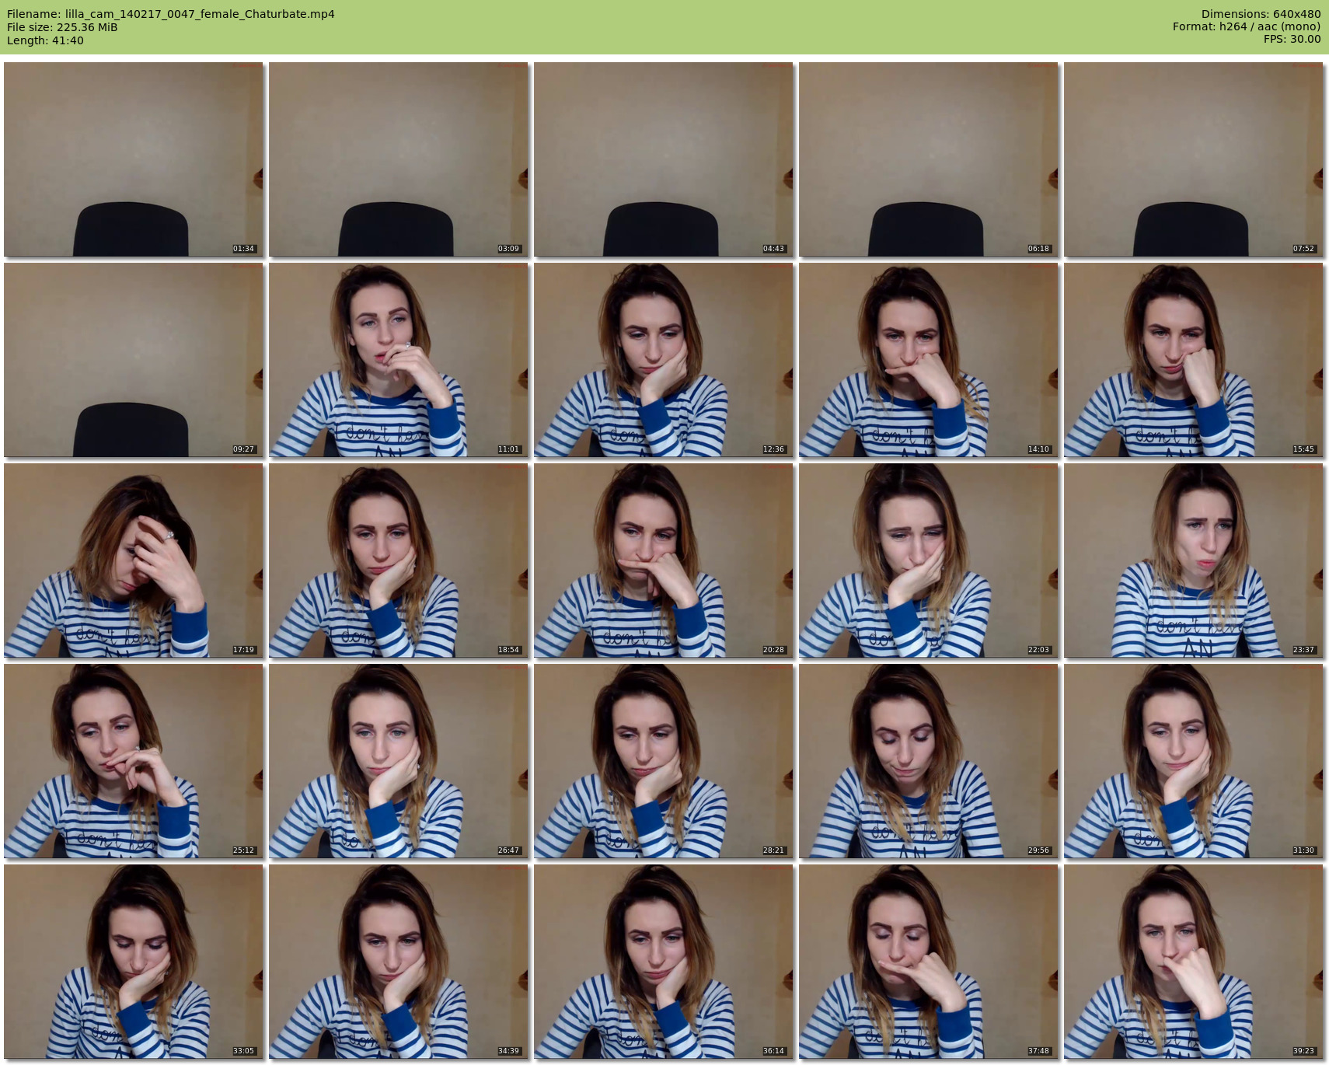Open the frame marked 29:56
The width and height of the screenshot is (1329, 1065).
pos(929,761)
